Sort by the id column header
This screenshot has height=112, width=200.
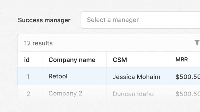click(x=30, y=59)
